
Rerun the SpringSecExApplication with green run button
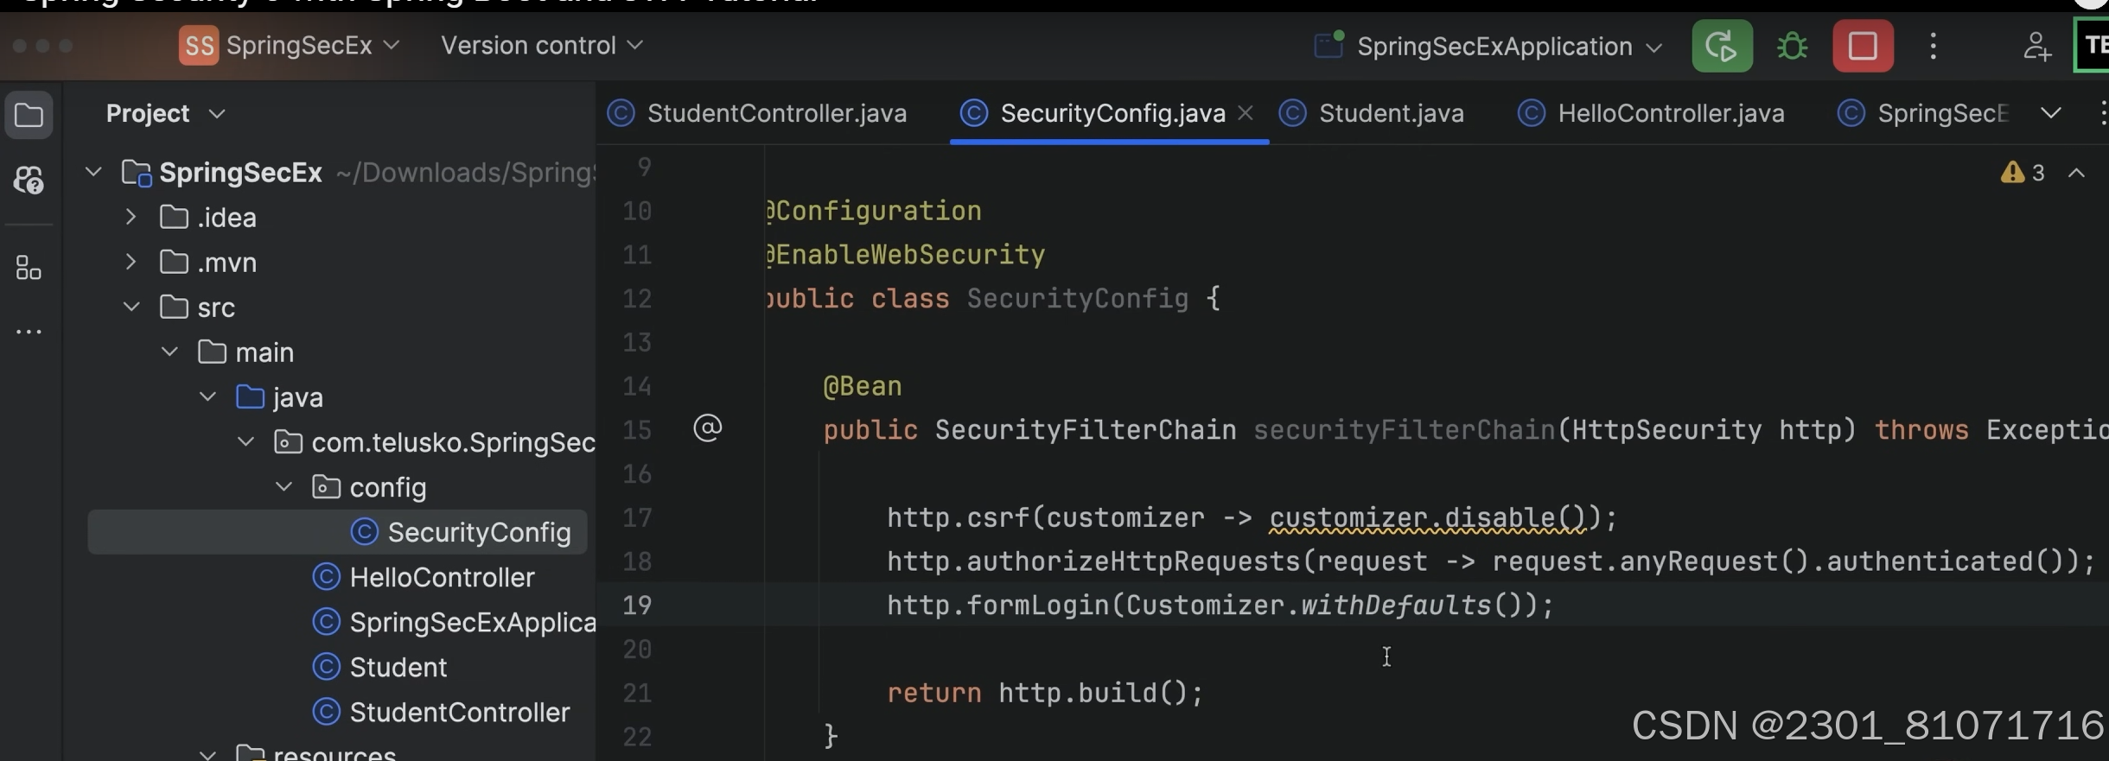(1720, 46)
